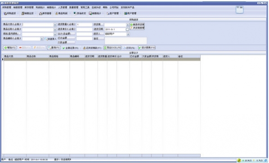Toggle the 进货日期 date checkbox
The image size is (269, 163).
point(127,30)
